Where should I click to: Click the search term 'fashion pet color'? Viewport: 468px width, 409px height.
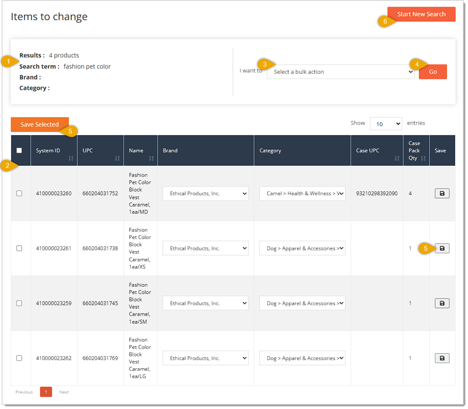click(x=87, y=67)
